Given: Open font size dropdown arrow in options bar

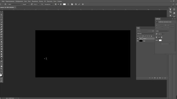Looking at the screenshot, I should [40, 4].
